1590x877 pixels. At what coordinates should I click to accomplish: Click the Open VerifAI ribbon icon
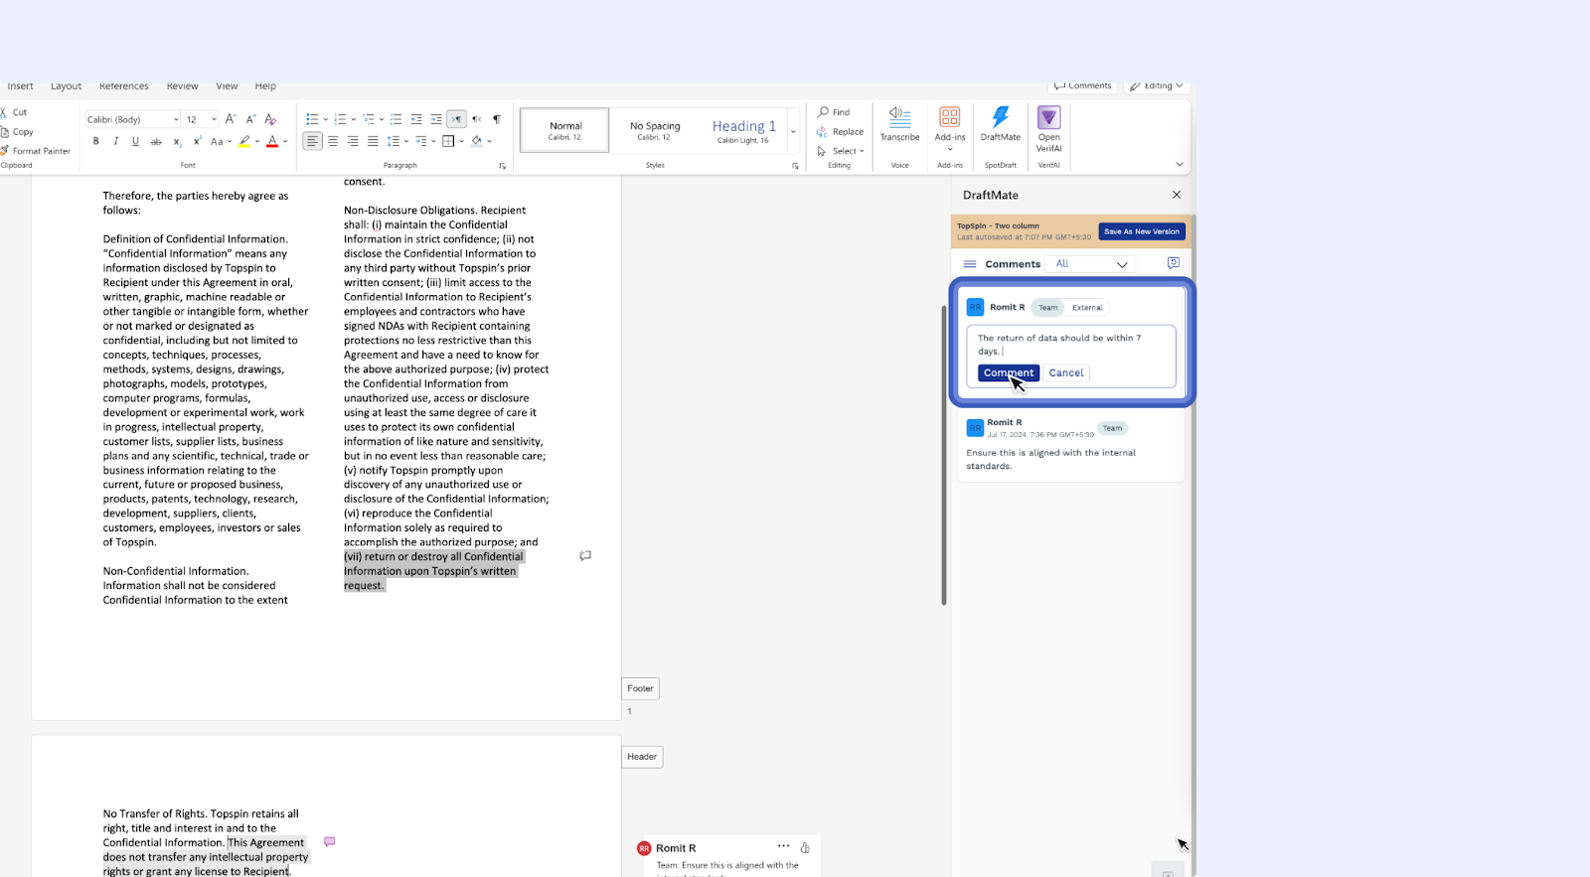(1048, 129)
